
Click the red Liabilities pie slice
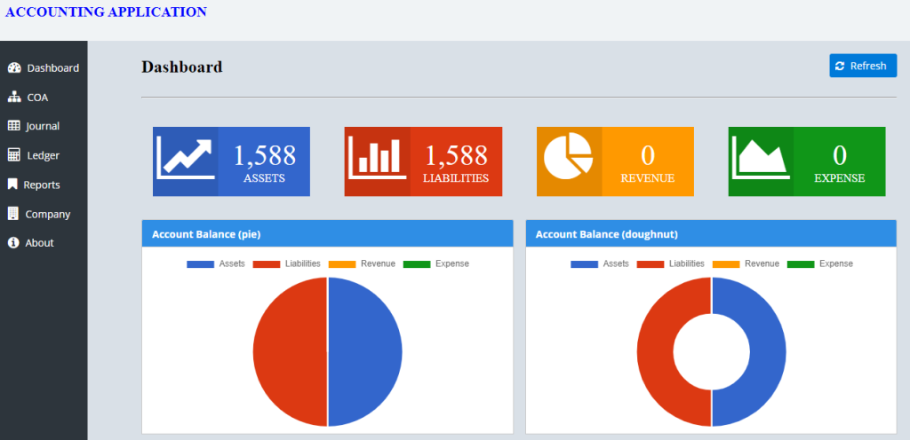289,351
